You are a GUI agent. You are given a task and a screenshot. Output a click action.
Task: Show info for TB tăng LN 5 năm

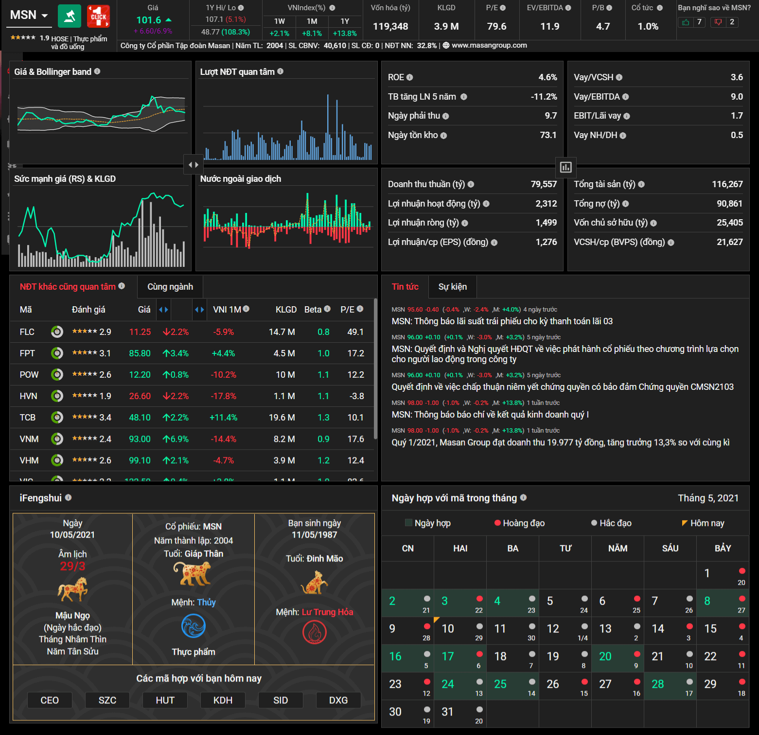tap(464, 97)
